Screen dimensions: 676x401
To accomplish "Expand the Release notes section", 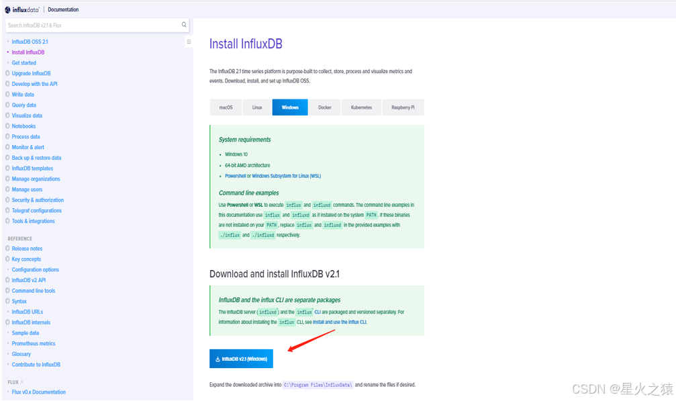I will click(x=7, y=249).
